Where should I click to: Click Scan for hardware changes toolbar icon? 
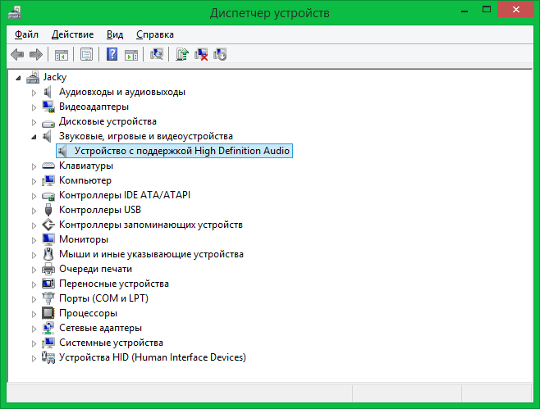click(157, 55)
